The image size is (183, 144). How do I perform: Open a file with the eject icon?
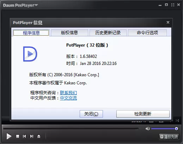pos(39,136)
